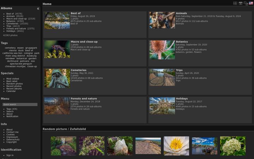Image resolution: width=254 pixels, height=159 pixels.
Task: Open 'Botanics' album in sidebar list
Action: (x=11, y=21)
